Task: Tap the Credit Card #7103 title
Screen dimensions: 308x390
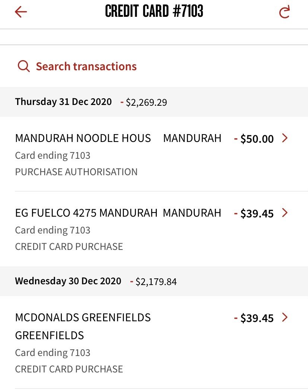Action: (154, 12)
